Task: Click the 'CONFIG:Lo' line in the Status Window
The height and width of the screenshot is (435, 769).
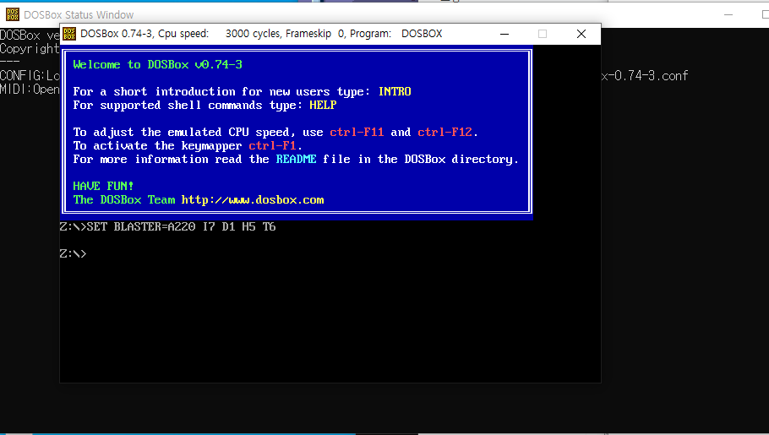Action: (x=30, y=75)
